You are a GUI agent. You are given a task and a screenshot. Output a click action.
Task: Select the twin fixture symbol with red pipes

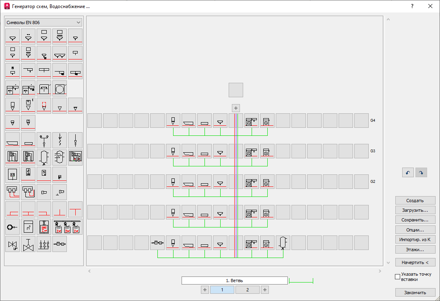point(12,192)
